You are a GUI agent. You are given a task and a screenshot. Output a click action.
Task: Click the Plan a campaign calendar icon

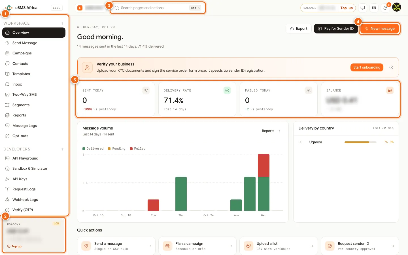[x=167, y=246]
